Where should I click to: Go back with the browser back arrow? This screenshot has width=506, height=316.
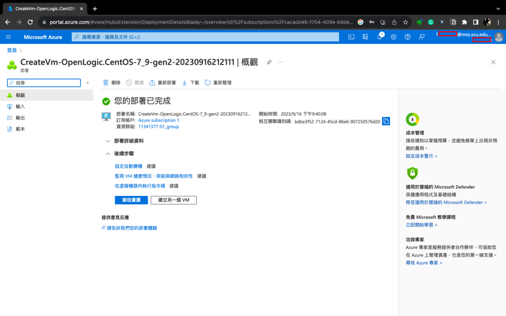point(8,22)
